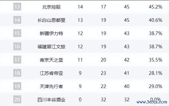Open team 四川丰谷酒业
The width and height of the screenshot is (169, 106).
(x=51, y=100)
